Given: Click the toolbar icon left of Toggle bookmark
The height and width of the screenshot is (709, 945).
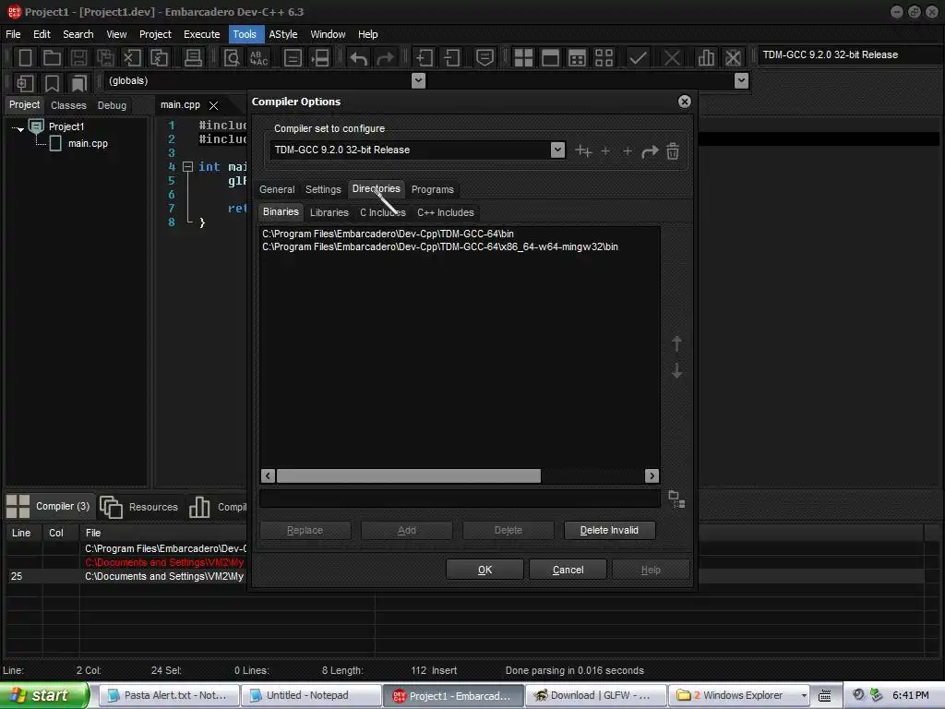Looking at the screenshot, I should tap(25, 83).
